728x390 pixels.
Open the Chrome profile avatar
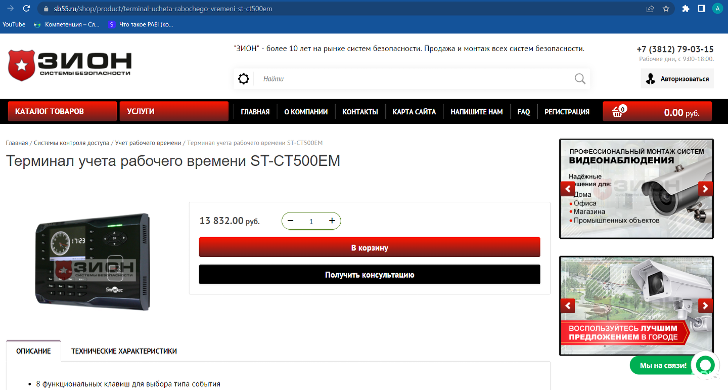tap(717, 9)
